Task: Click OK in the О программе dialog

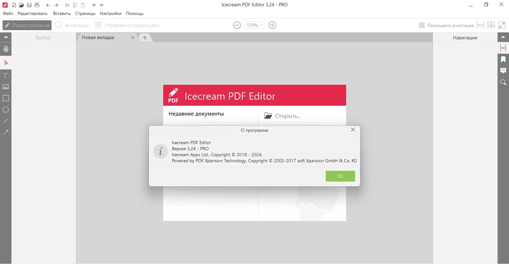Action: (340, 176)
